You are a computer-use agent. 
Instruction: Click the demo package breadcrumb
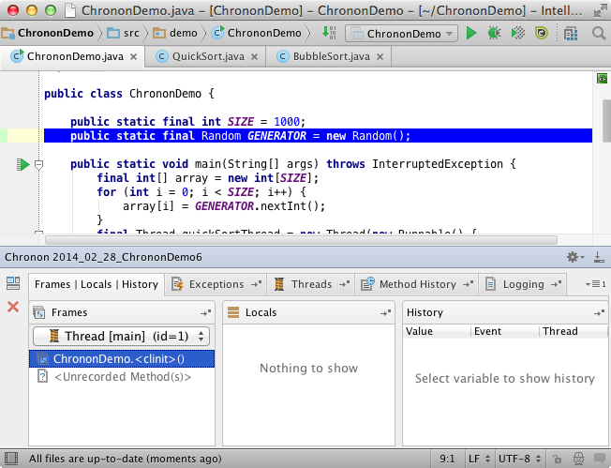[175, 33]
